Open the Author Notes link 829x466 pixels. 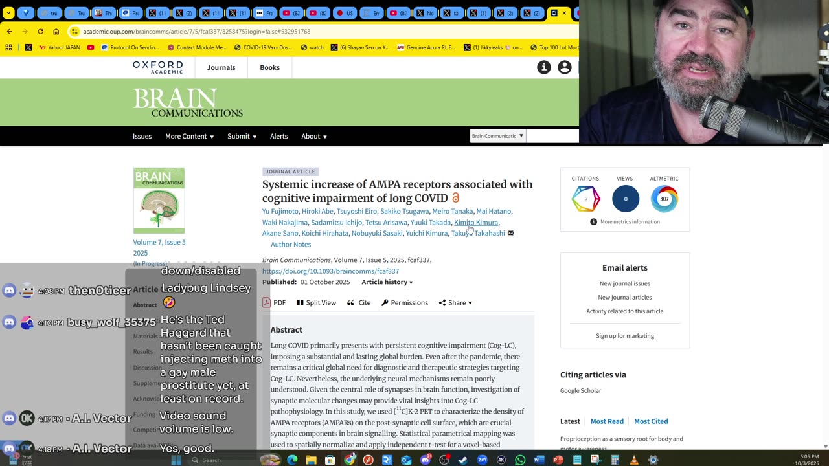click(291, 244)
